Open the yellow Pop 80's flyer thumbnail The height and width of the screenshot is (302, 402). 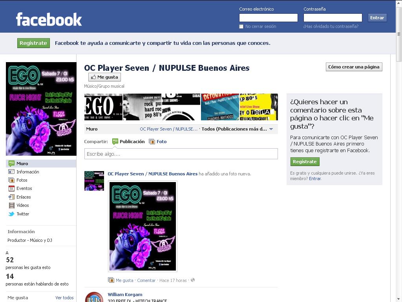[x=259, y=107]
